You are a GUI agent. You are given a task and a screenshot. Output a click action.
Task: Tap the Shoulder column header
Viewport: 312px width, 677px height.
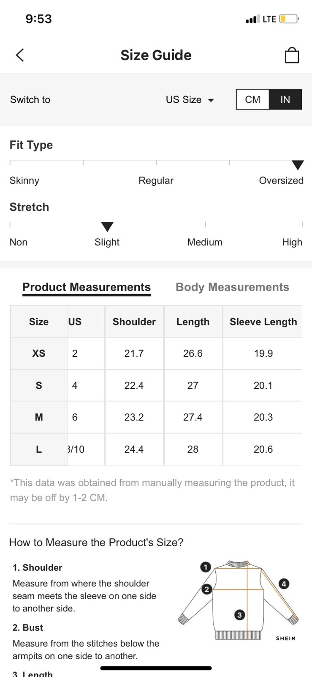coord(134,322)
